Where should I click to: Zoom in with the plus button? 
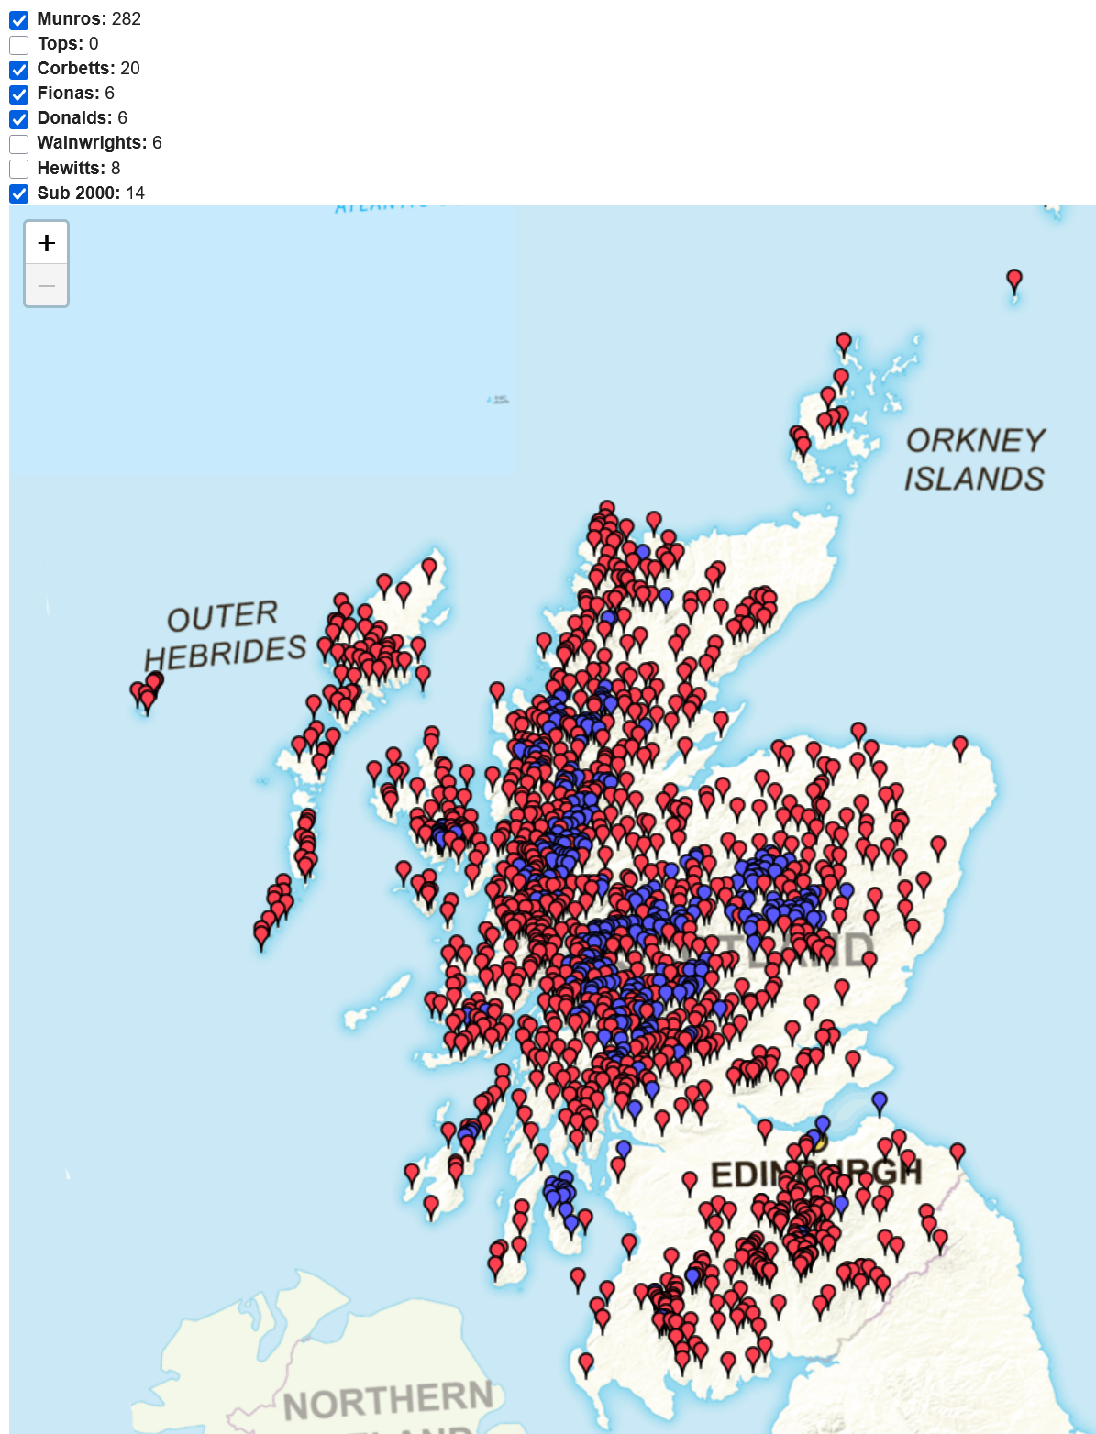pyautogui.click(x=47, y=243)
